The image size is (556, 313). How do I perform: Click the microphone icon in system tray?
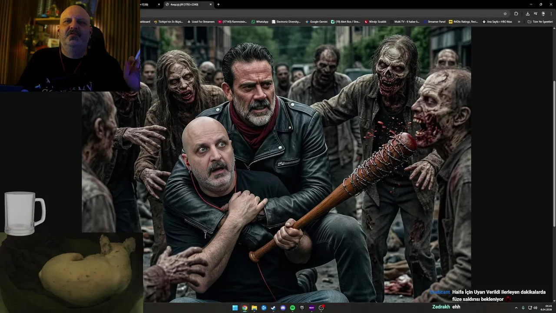pos(523,308)
